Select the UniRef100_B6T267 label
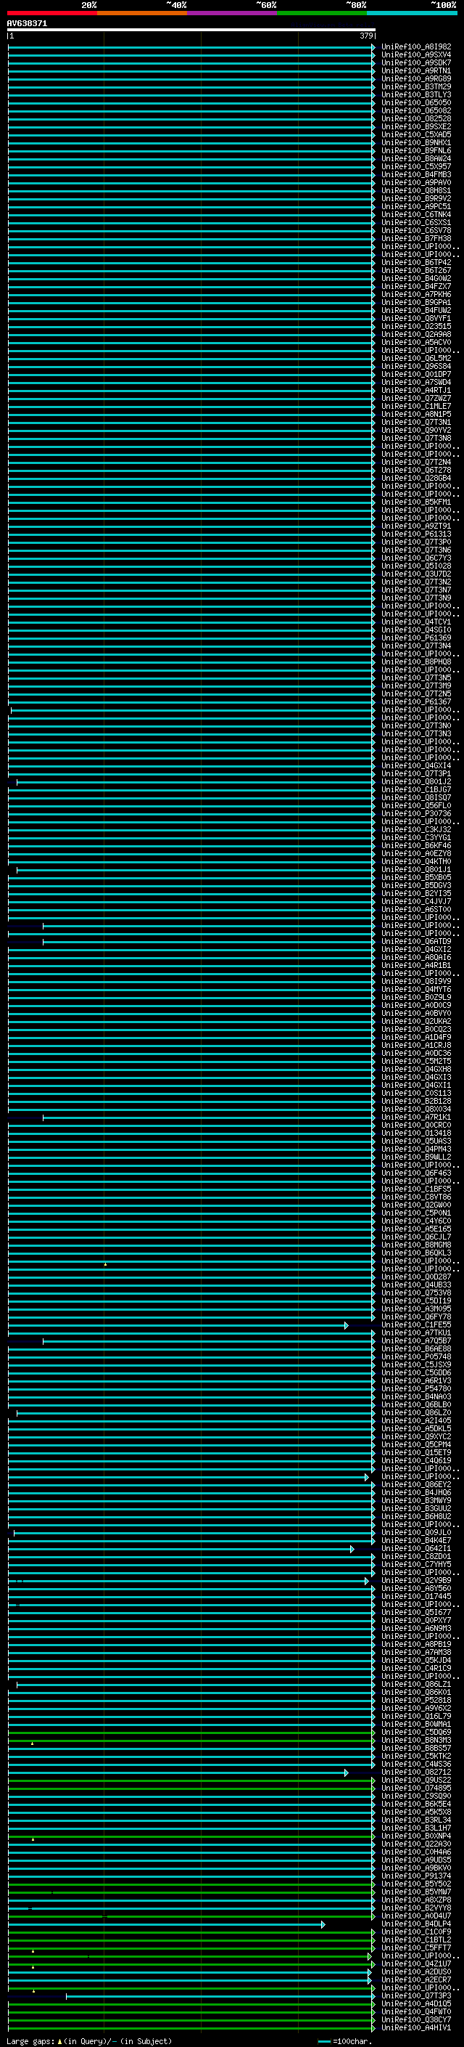This screenshot has width=464, height=2047. tap(415, 270)
